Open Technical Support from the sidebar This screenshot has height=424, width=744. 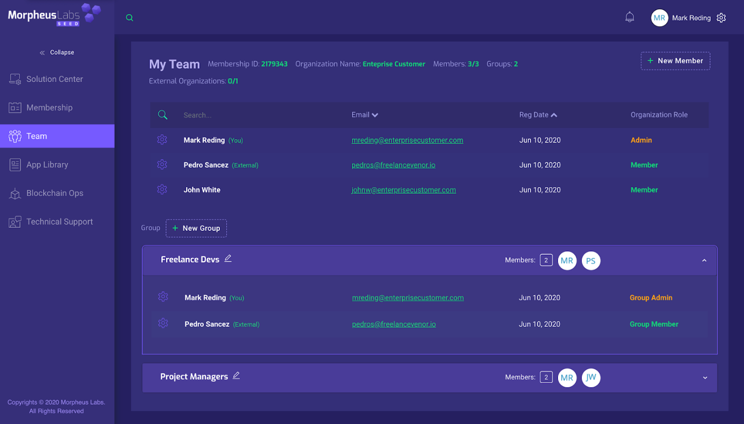[x=15, y=221]
